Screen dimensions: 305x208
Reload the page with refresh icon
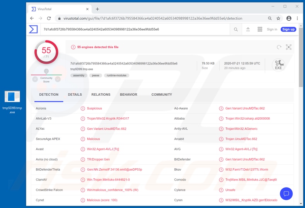49,18
